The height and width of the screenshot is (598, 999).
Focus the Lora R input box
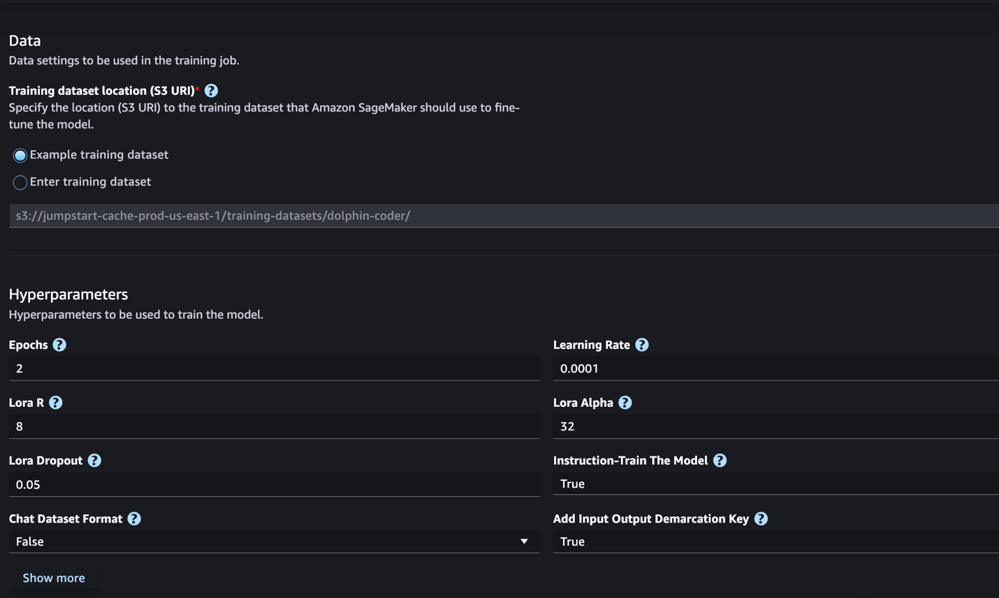[274, 426]
